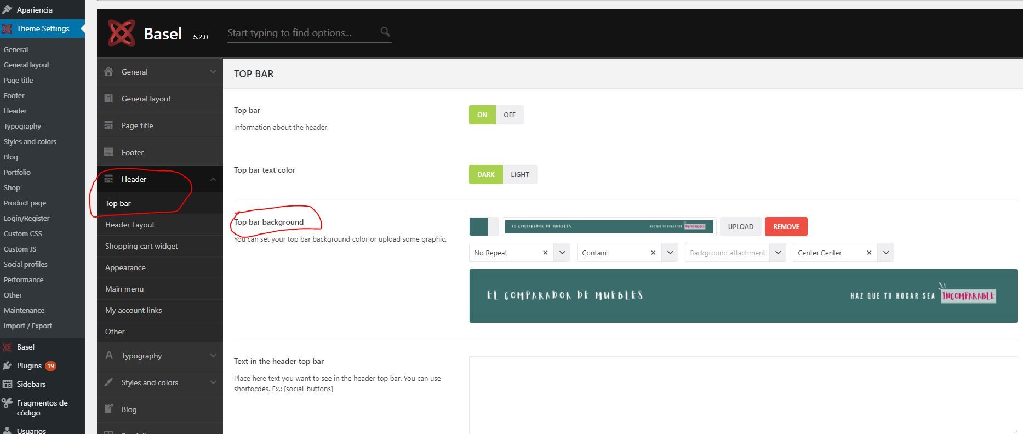Open Other submenu under Header
Image resolution: width=1023 pixels, height=434 pixels.
pyautogui.click(x=160, y=332)
